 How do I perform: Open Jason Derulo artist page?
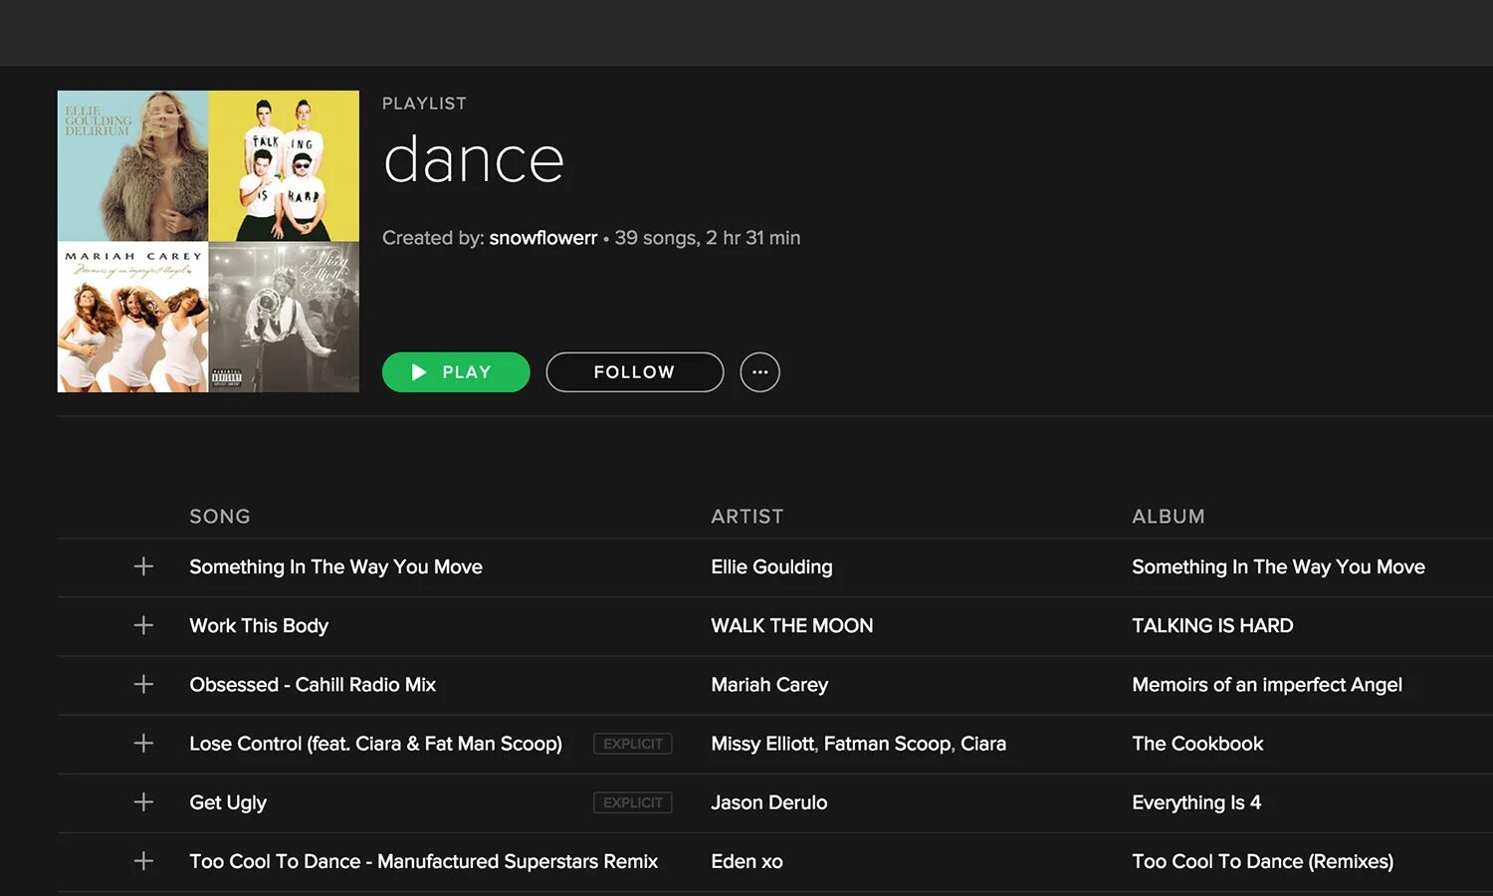768,802
